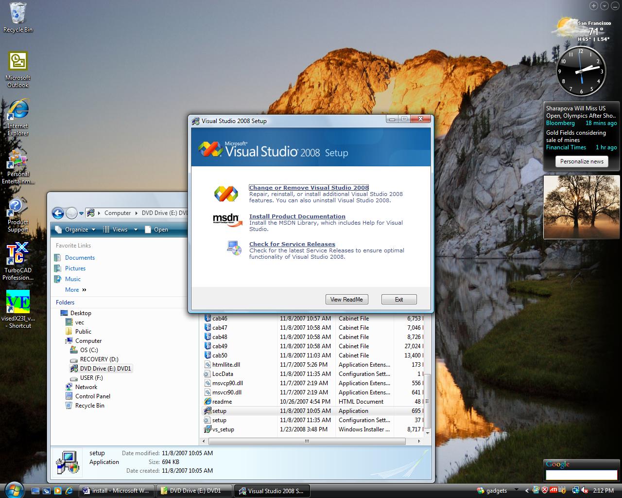Select Network in the folder tree
622x498 pixels.
click(86, 387)
